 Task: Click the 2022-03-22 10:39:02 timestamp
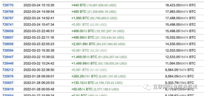pos(39,57)
